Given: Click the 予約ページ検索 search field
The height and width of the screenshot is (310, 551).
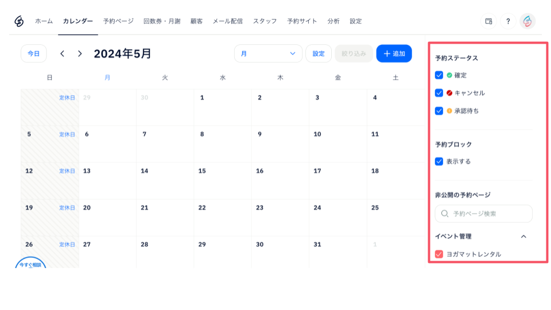Looking at the screenshot, I should [483, 214].
